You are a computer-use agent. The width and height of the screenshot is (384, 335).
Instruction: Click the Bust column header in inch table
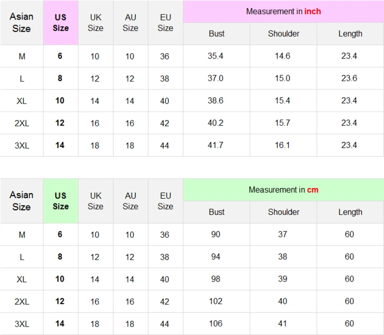pos(217,34)
